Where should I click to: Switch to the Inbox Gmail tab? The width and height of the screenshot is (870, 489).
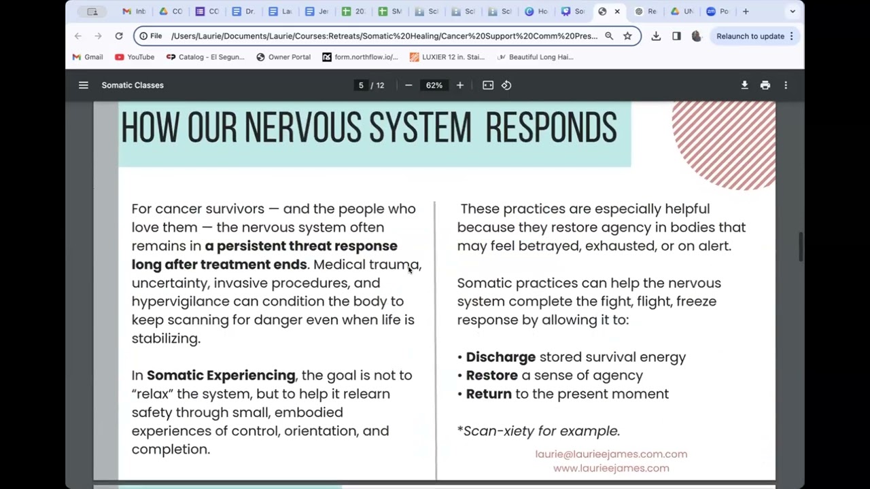[134, 12]
